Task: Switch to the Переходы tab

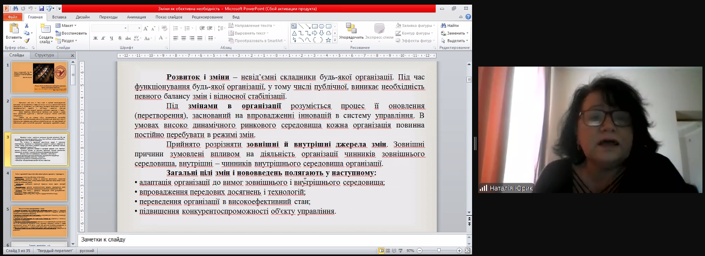Action: (108, 17)
